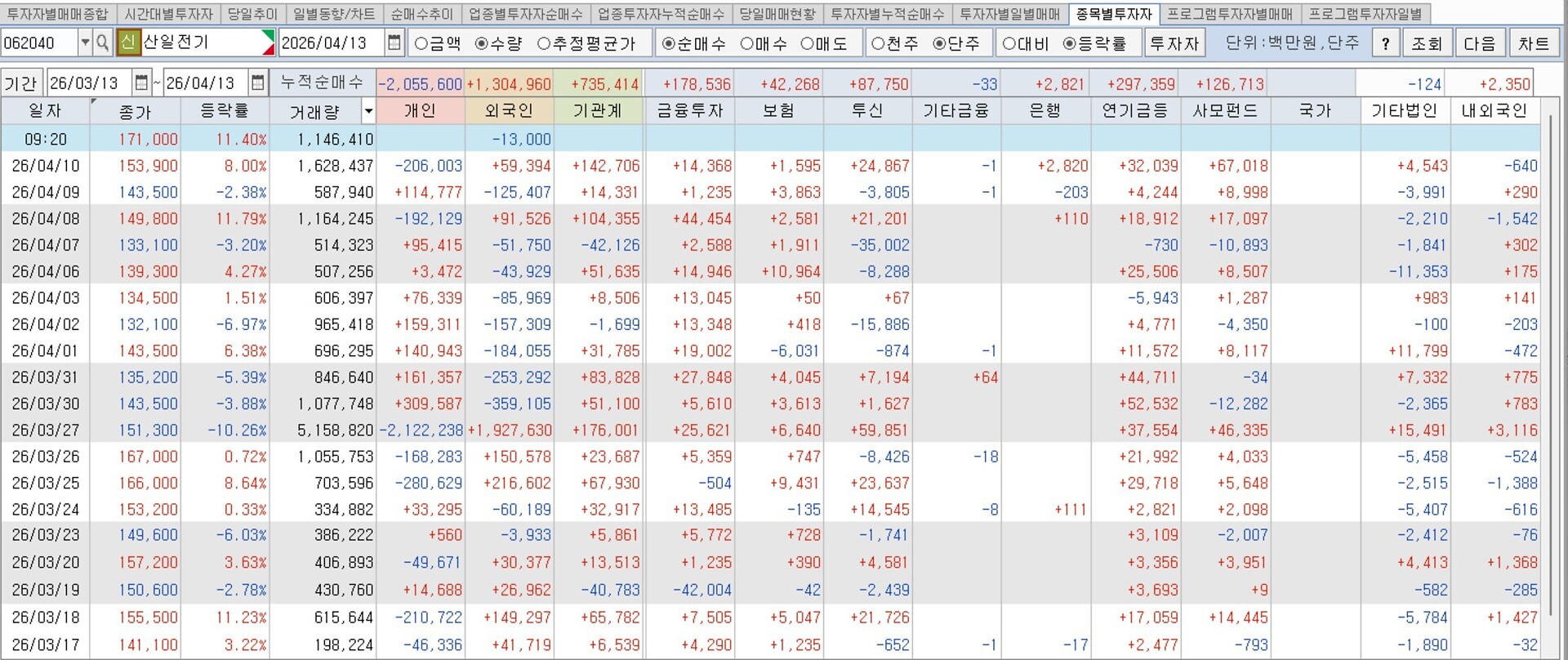This screenshot has width=1568, height=660.
Task: Click cumulative institution value +735,414
Action: pos(599,83)
